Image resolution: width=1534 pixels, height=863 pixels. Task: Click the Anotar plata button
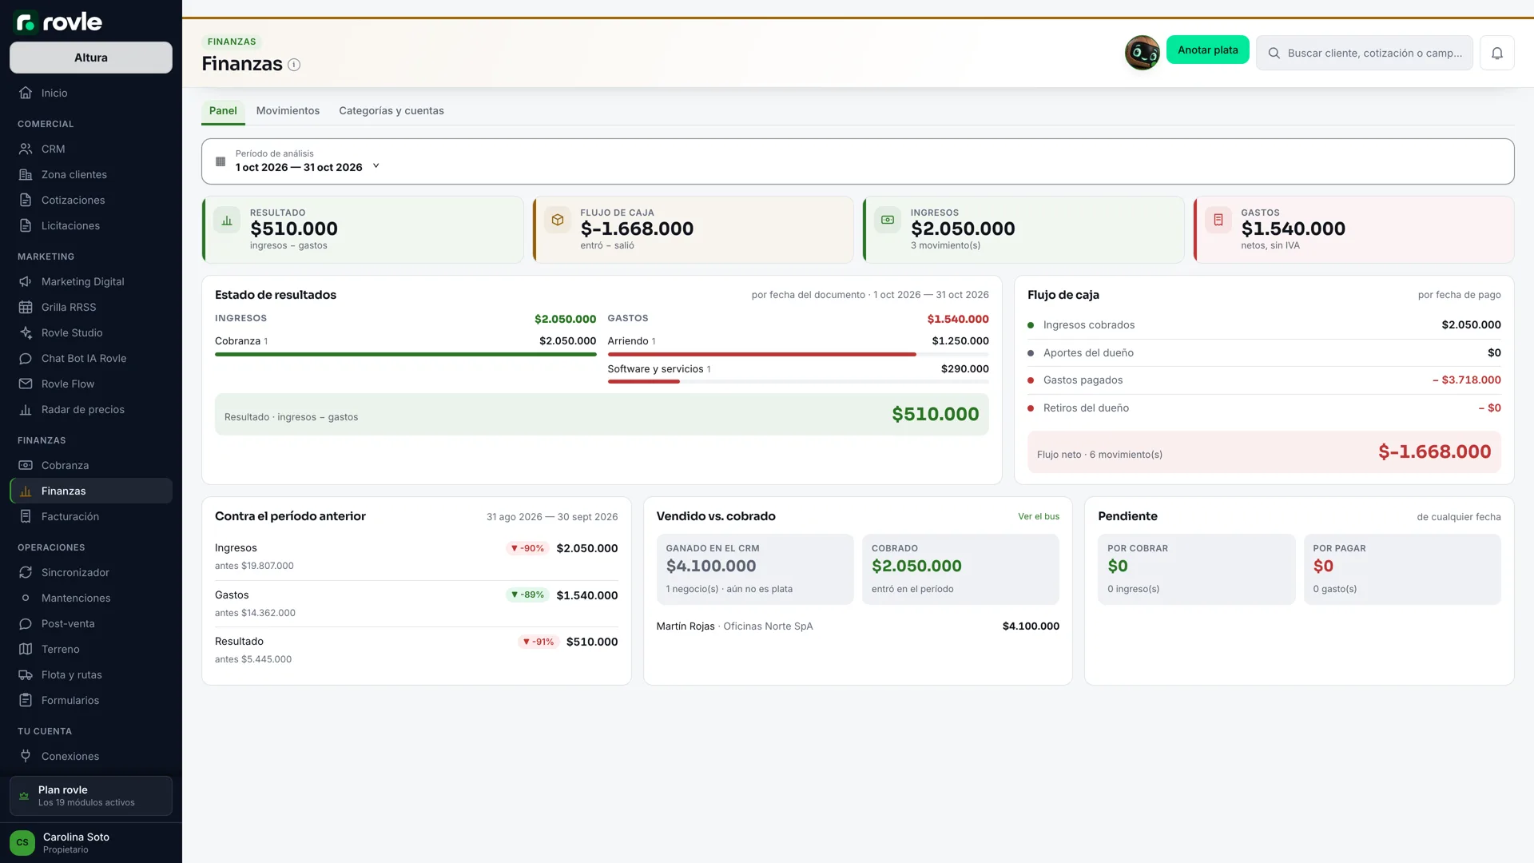1207,50
